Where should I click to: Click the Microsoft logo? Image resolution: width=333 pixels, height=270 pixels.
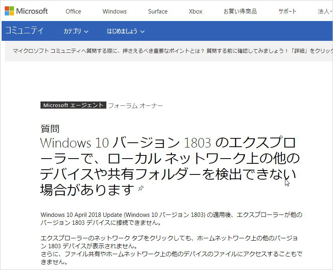26,11
